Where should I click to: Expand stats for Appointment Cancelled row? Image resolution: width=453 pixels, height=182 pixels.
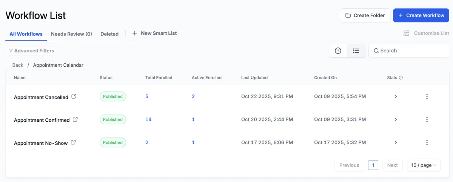click(x=396, y=96)
